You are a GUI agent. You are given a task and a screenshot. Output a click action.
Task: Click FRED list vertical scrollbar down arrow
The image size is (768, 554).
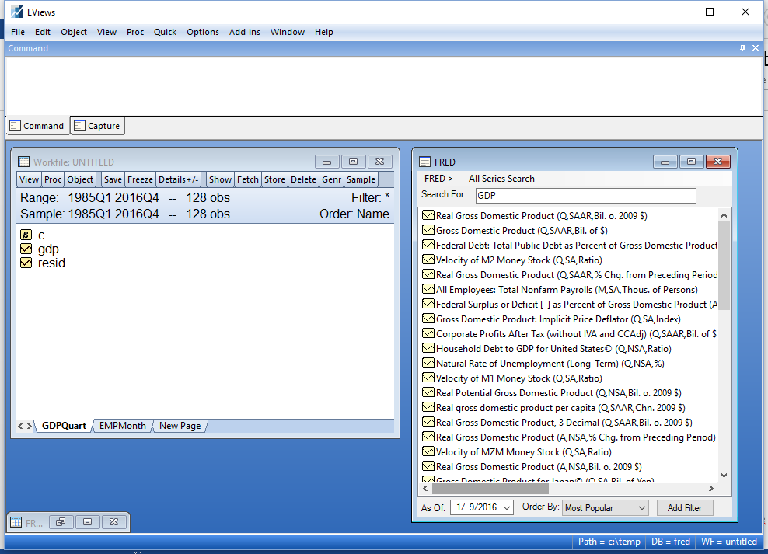(x=724, y=476)
